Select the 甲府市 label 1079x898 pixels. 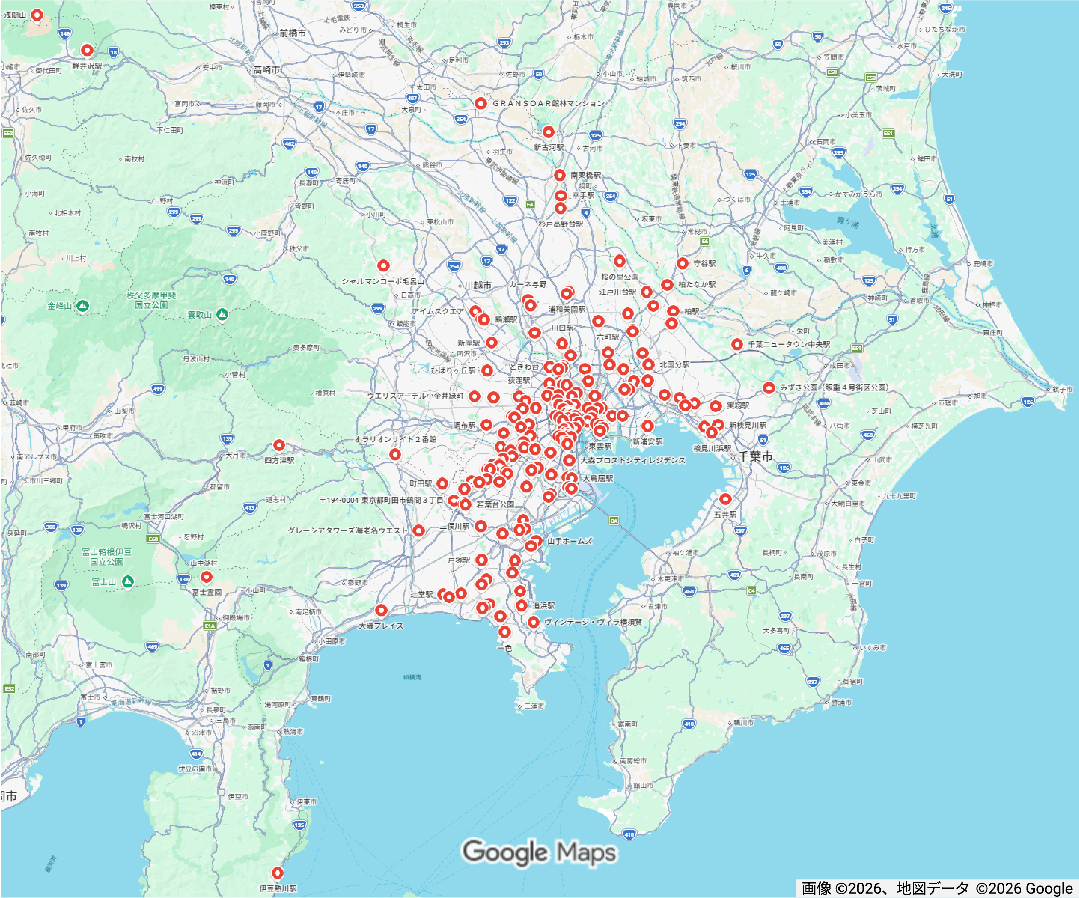72,428
